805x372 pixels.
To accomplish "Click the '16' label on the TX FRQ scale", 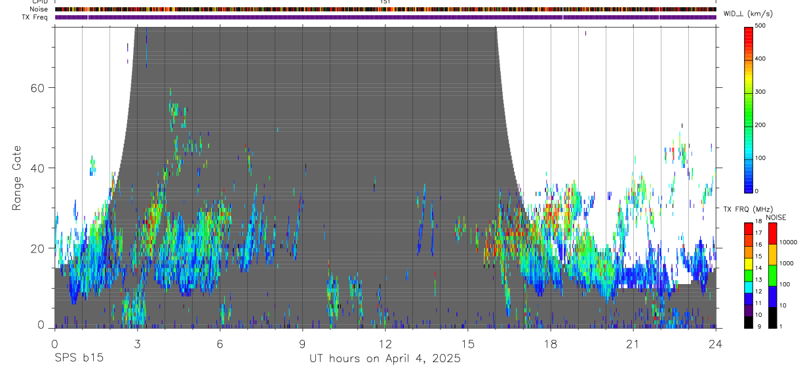I will [759, 245].
